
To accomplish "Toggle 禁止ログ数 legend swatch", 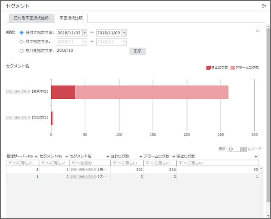I will (208, 68).
